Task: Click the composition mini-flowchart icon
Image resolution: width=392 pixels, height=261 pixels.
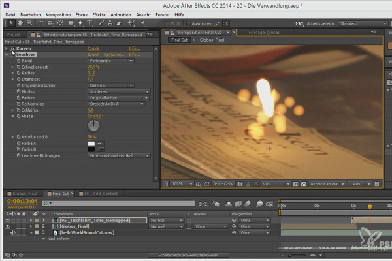Action: point(203,204)
